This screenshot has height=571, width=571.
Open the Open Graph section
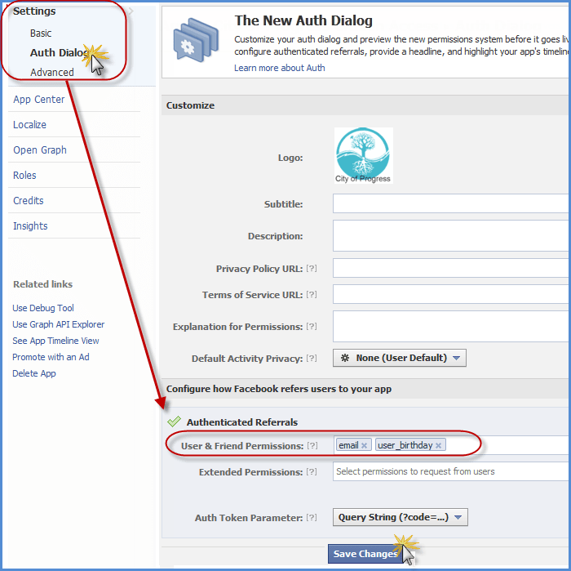(x=40, y=150)
